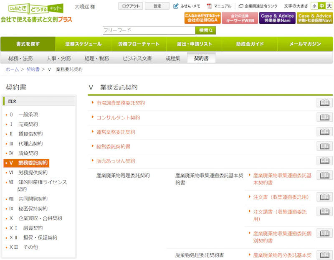Open book icon for 注文書（収集運搬委託用）

pyautogui.click(x=324, y=197)
